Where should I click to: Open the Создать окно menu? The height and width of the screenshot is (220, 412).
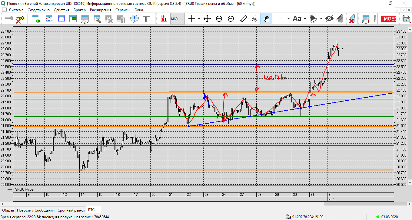pyautogui.click(x=38, y=10)
